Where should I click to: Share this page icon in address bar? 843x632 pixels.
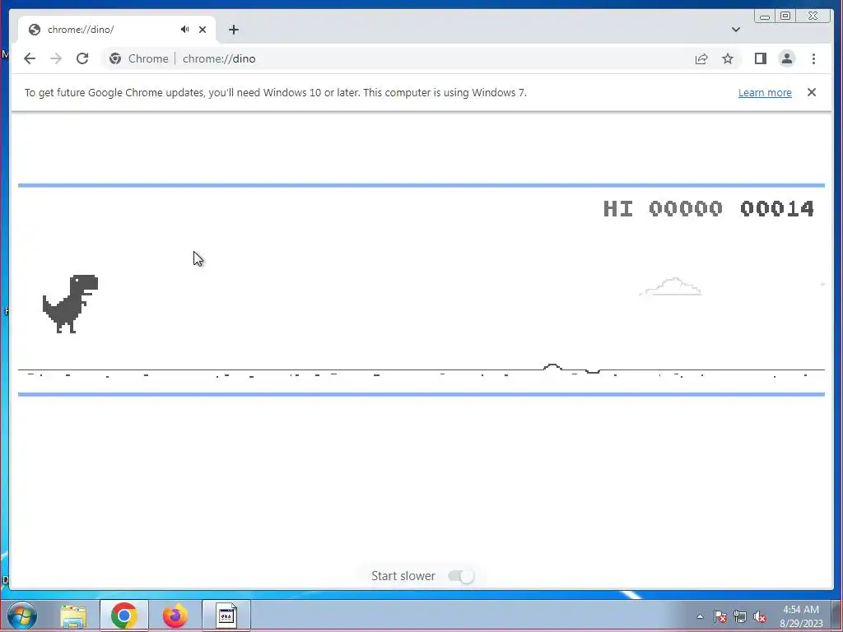click(x=701, y=58)
